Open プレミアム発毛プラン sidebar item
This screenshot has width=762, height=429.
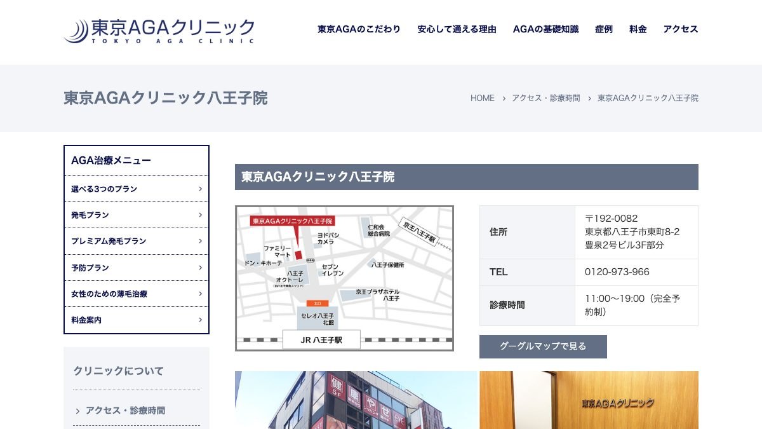pos(137,241)
